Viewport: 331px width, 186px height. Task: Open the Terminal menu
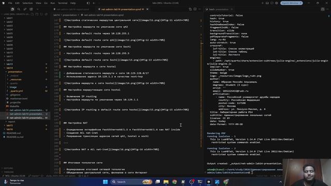(x=63, y=3)
